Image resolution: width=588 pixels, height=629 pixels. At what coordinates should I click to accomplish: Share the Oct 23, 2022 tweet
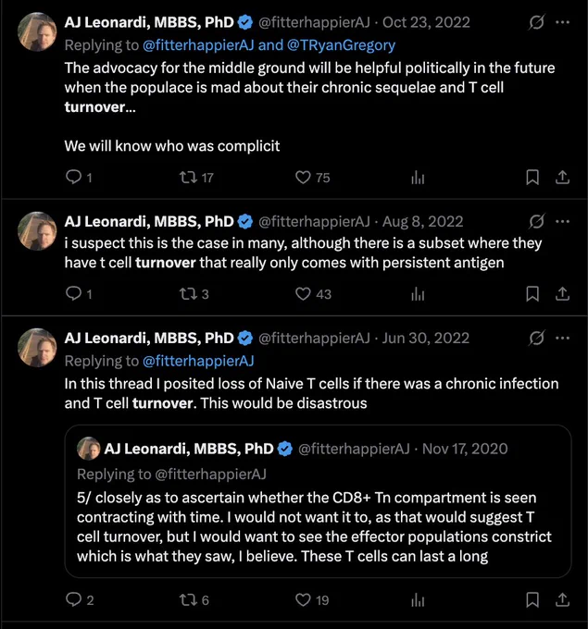[562, 177]
